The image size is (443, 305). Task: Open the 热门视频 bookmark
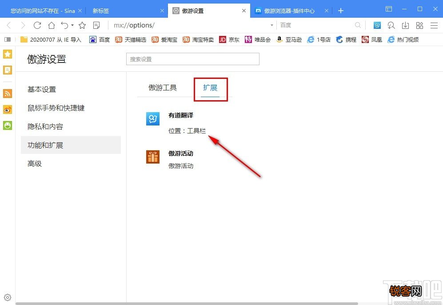coord(403,39)
